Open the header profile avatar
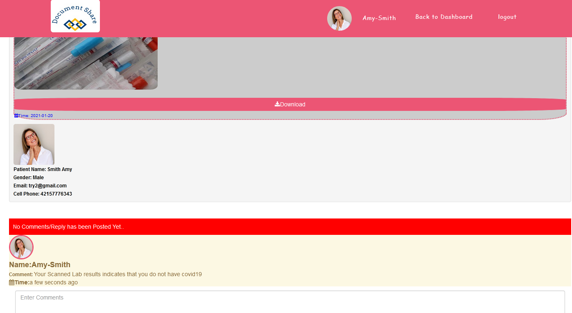This screenshot has width=572, height=313. coord(339,18)
